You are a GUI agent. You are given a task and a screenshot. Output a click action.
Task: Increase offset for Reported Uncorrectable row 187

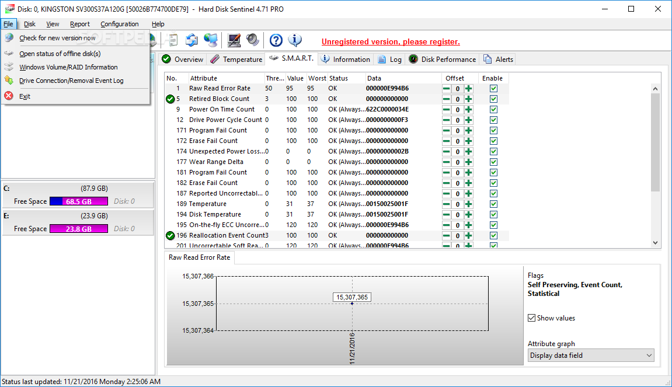click(468, 194)
